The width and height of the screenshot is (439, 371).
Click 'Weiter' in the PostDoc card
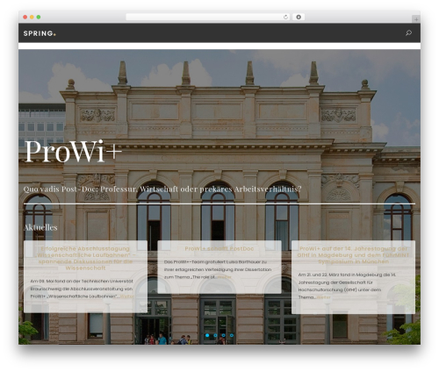click(224, 277)
